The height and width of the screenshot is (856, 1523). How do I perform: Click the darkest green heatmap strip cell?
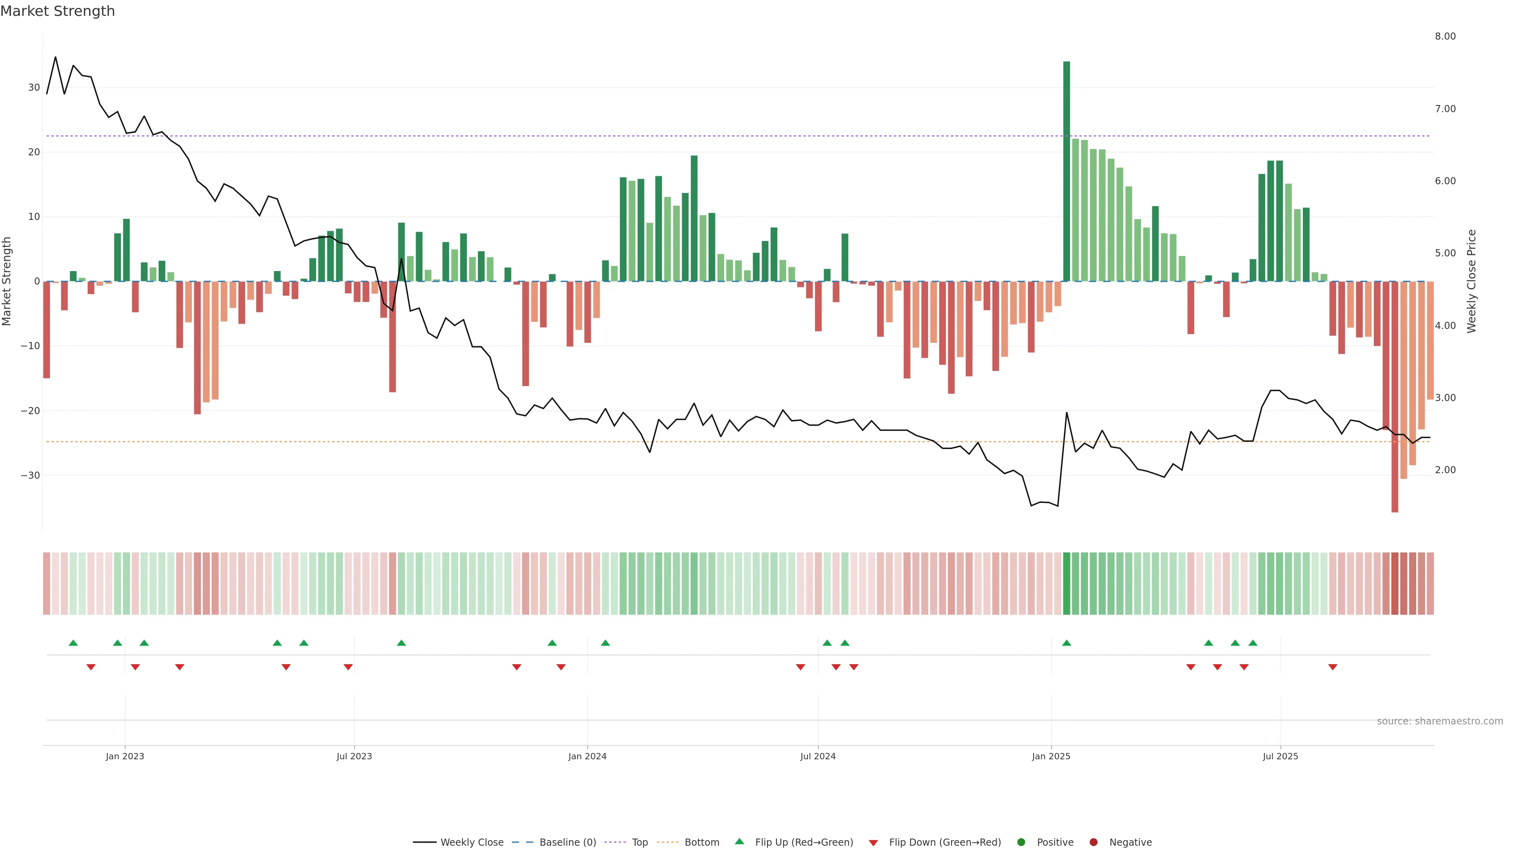coord(1066,583)
